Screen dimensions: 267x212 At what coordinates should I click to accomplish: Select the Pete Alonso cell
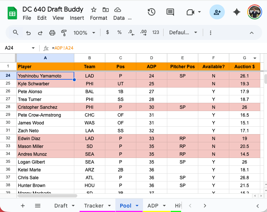(45, 91)
